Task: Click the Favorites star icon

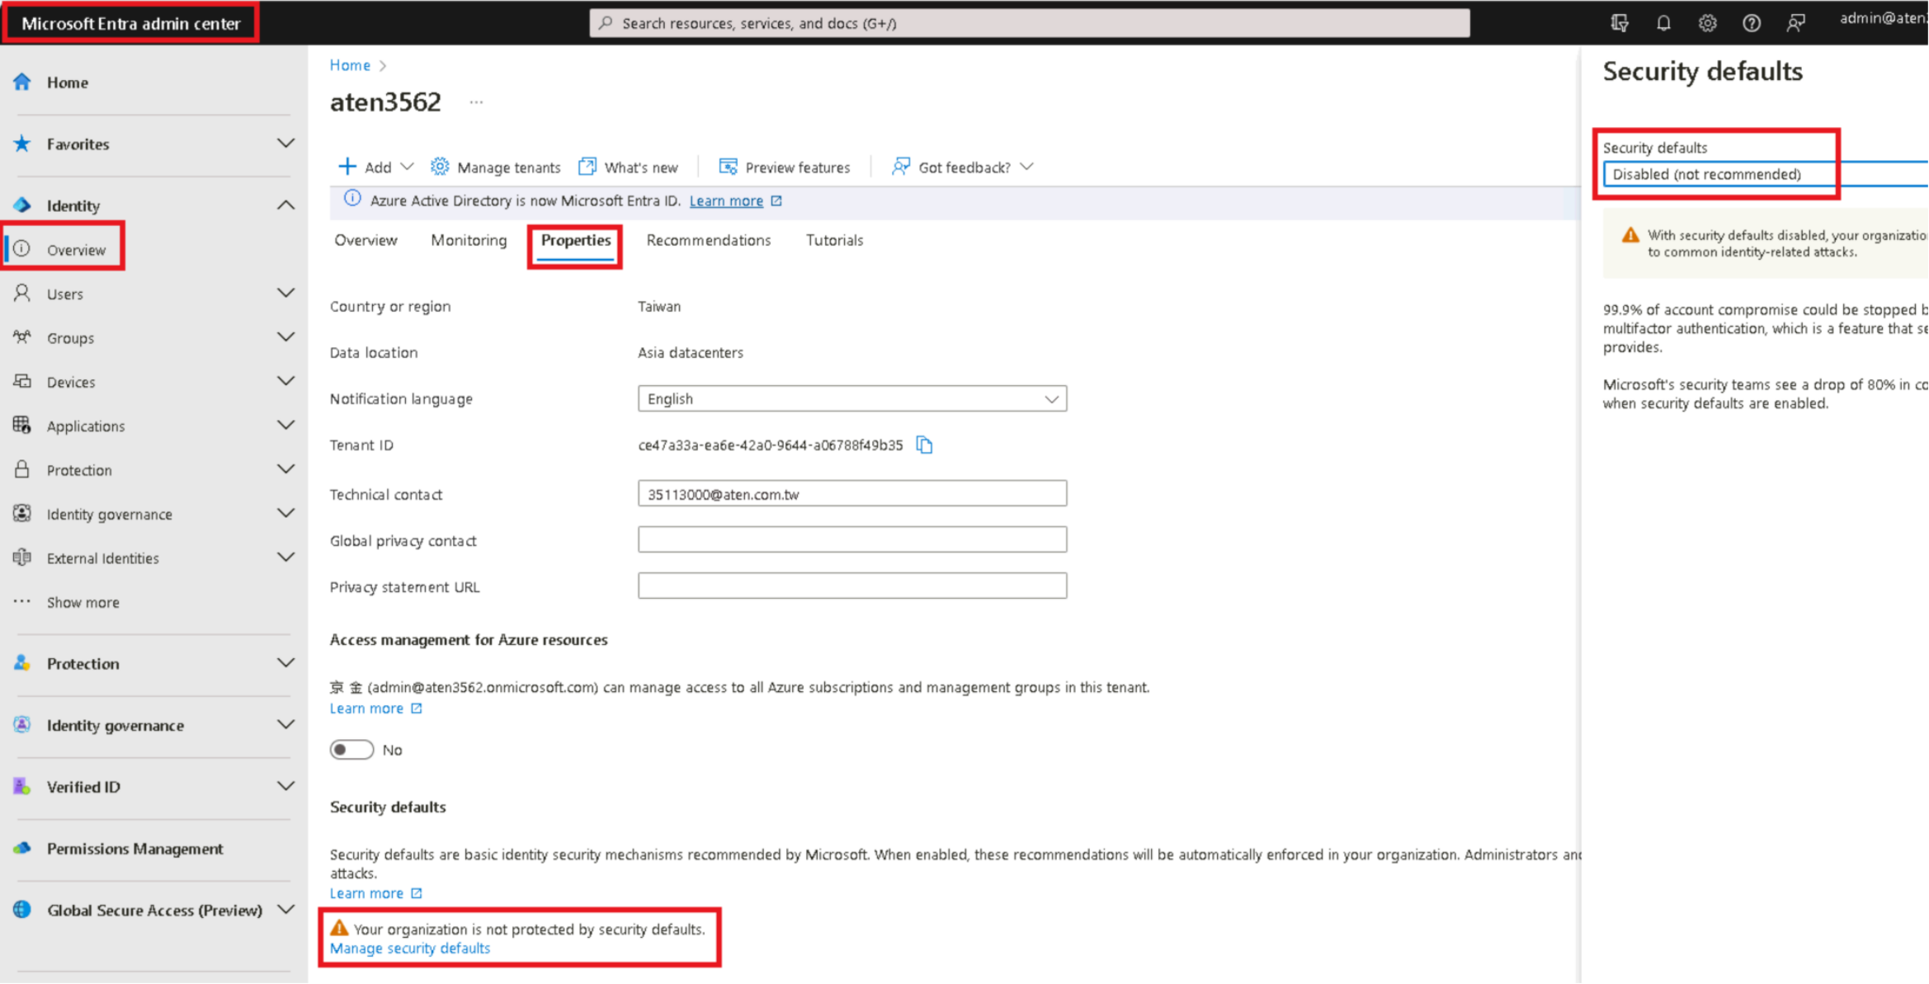Action: coord(22,144)
